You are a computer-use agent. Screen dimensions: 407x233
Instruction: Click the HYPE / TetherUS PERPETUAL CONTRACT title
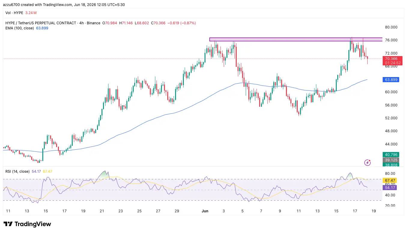(x=41, y=23)
